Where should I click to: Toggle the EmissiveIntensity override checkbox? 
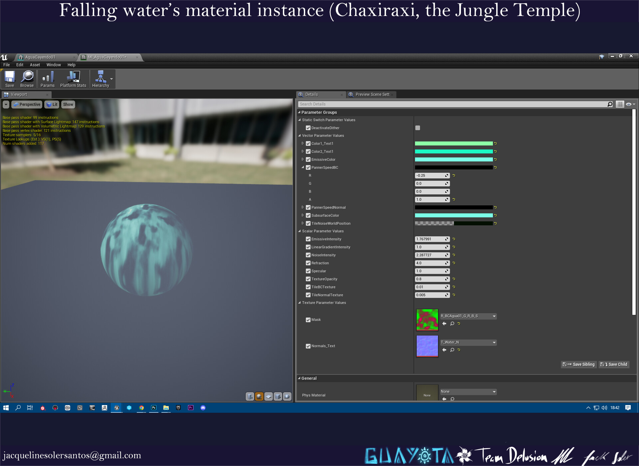coord(308,239)
